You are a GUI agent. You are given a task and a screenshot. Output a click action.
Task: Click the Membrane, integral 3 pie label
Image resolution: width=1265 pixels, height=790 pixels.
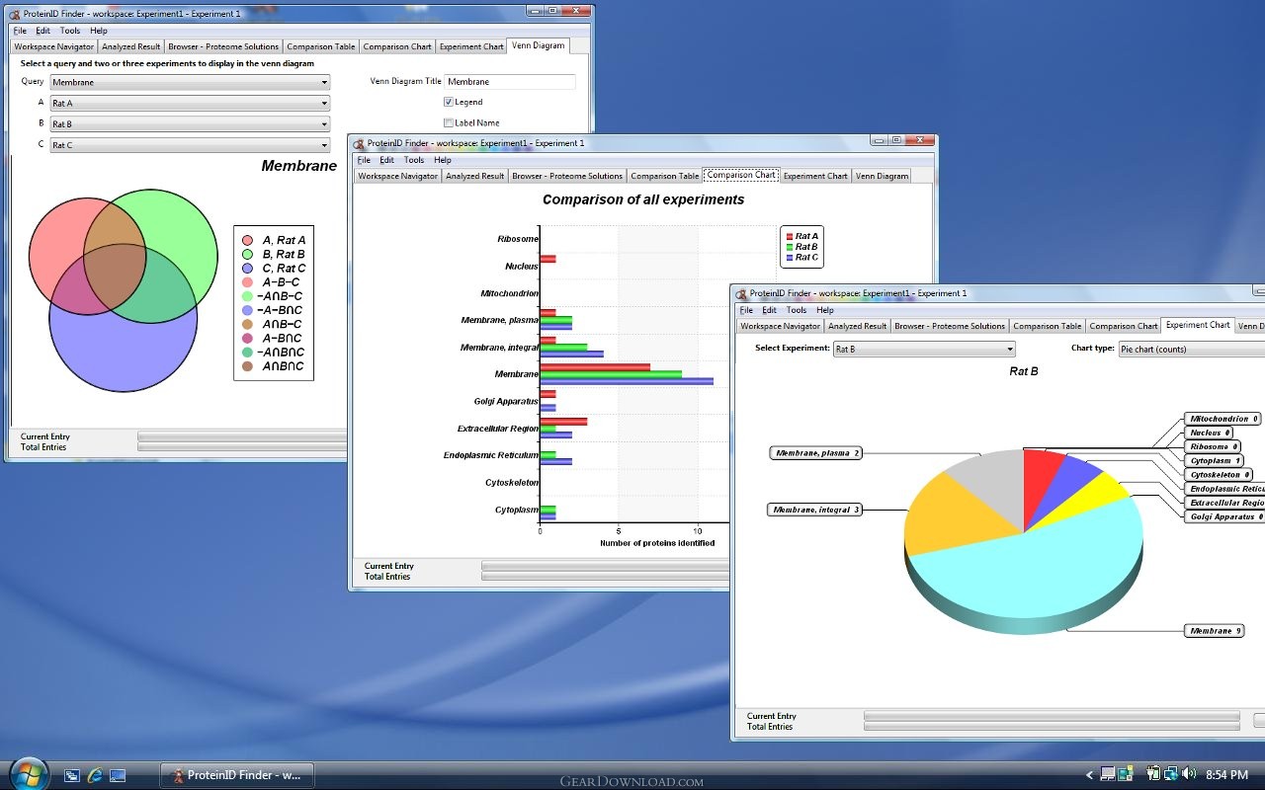point(814,510)
